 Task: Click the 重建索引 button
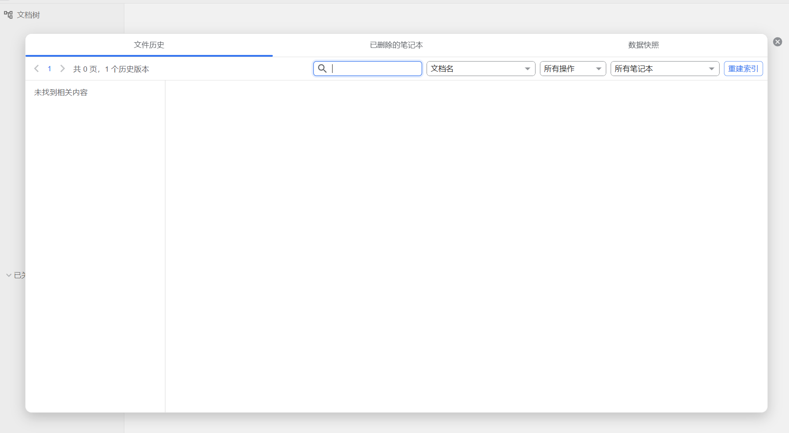(x=743, y=69)
